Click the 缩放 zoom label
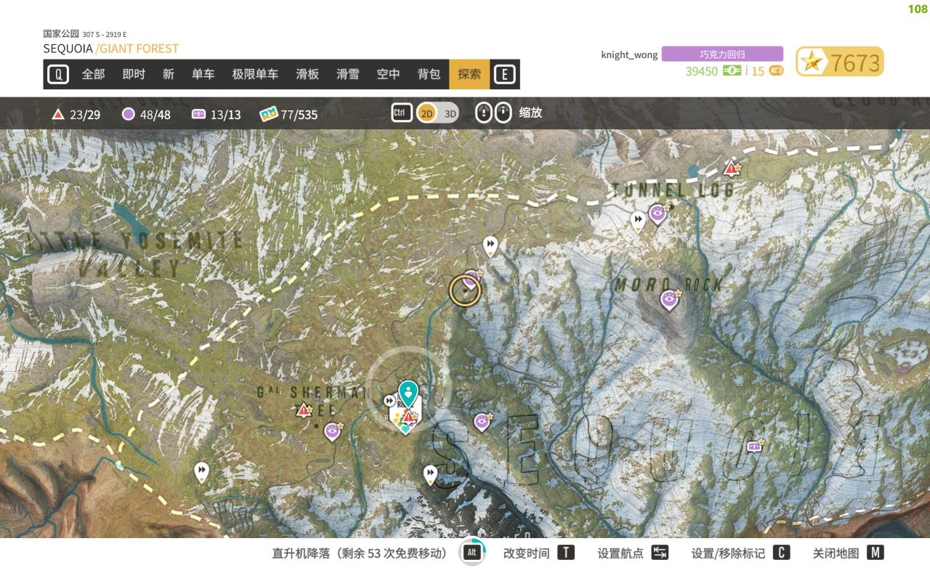The height and width of the screenshot is (581, 930). pyautogui.click(x=530, y=113)
